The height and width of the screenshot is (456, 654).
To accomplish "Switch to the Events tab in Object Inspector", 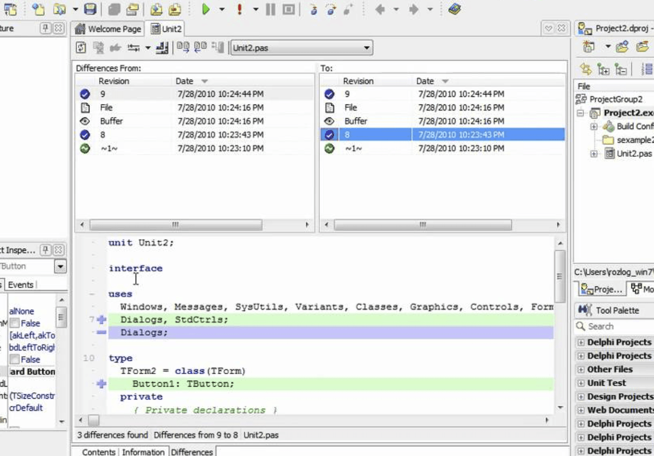I will pos(21,285).
